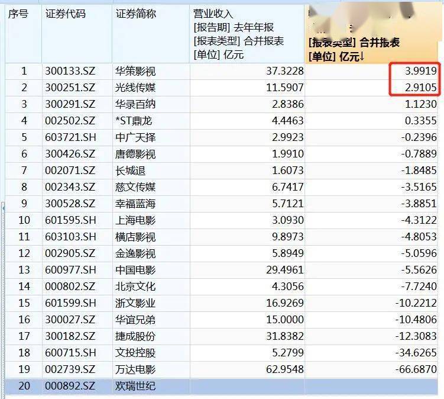Select code 300251.SZ
The image size is (444, 399).
70,88
